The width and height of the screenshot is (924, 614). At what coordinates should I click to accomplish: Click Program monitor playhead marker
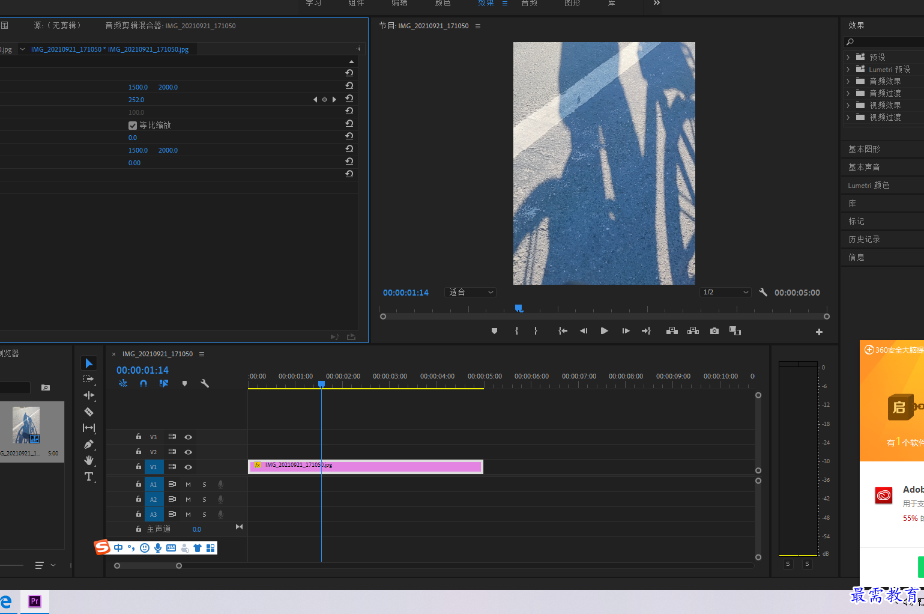tap(519, 308)
